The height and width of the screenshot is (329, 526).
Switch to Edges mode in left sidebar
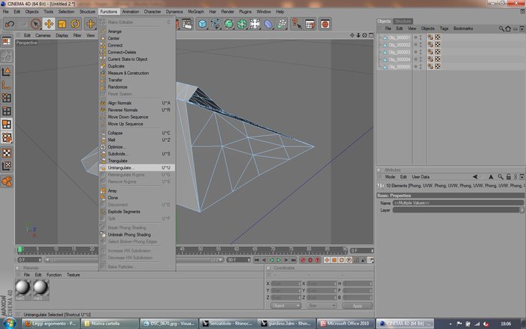pos(6,111)
